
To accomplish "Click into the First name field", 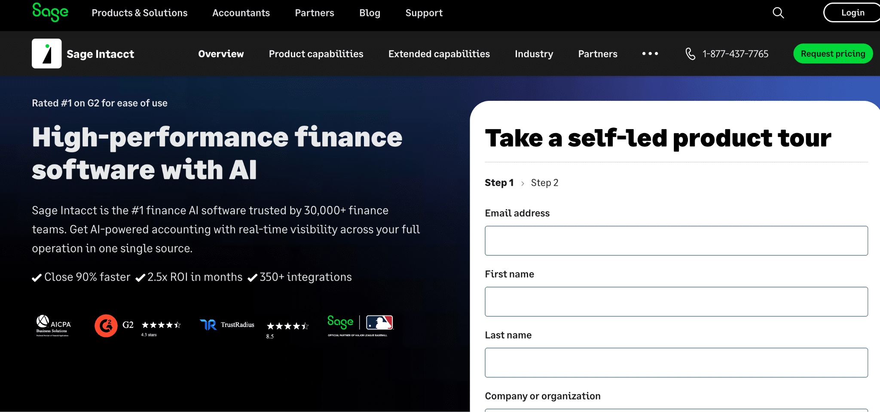I will [x=676, y=302].
